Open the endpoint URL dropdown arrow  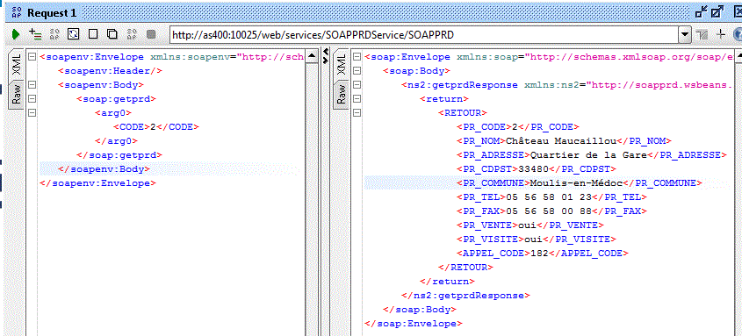coord(684,34)
